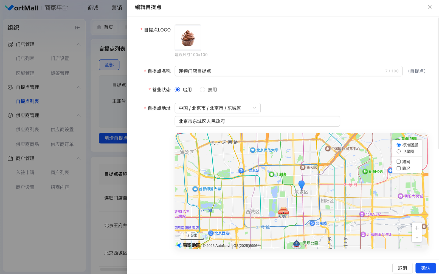Collapse the 组织 sidebar with the arrow icon
The width and height of the screenshot is (439, 274).
(x=77, y=27)
